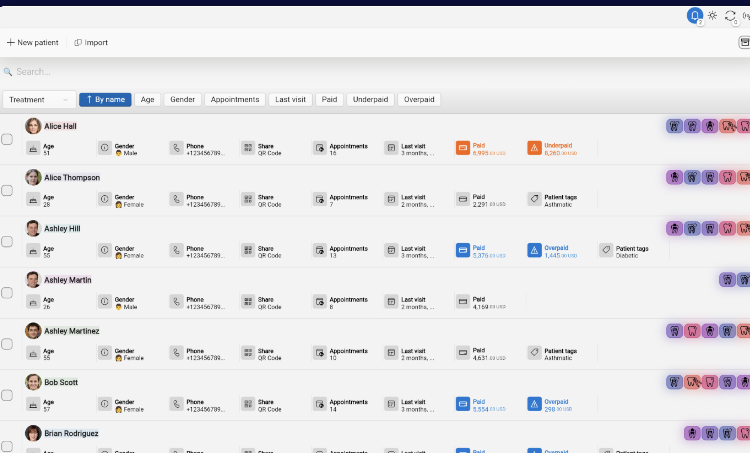750x453 pixels.
Task: Select Alice Hall's row checkbox
Action: [7, 139]
